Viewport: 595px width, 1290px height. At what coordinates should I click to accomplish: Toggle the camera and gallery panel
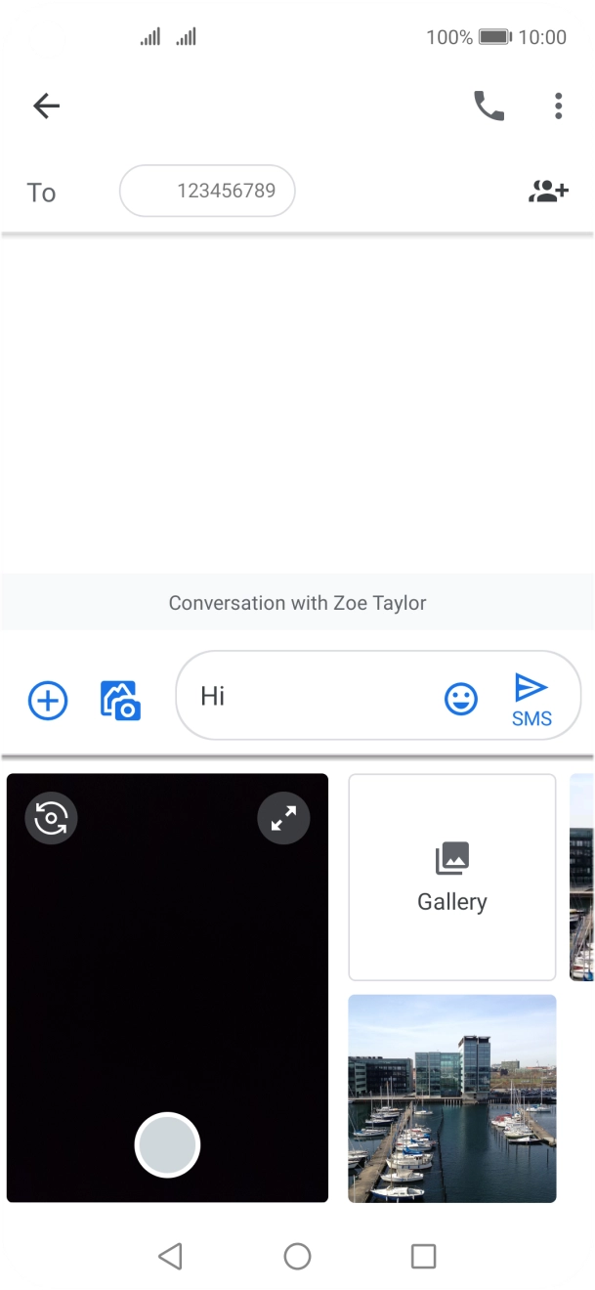click(121, 701)
